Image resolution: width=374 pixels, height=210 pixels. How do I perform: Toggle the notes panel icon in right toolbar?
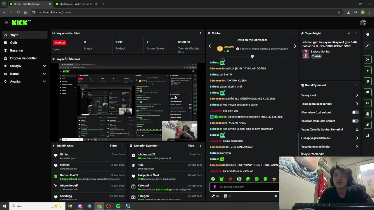368,81
